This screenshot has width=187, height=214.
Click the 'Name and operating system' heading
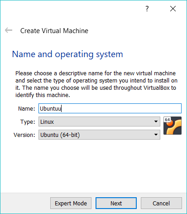point(67,54)
